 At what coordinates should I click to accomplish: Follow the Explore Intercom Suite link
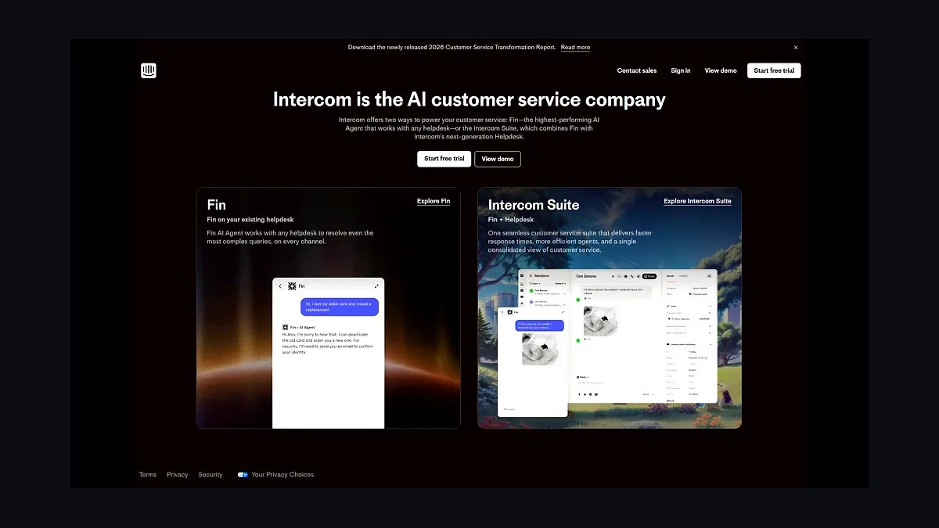point(697,201)
